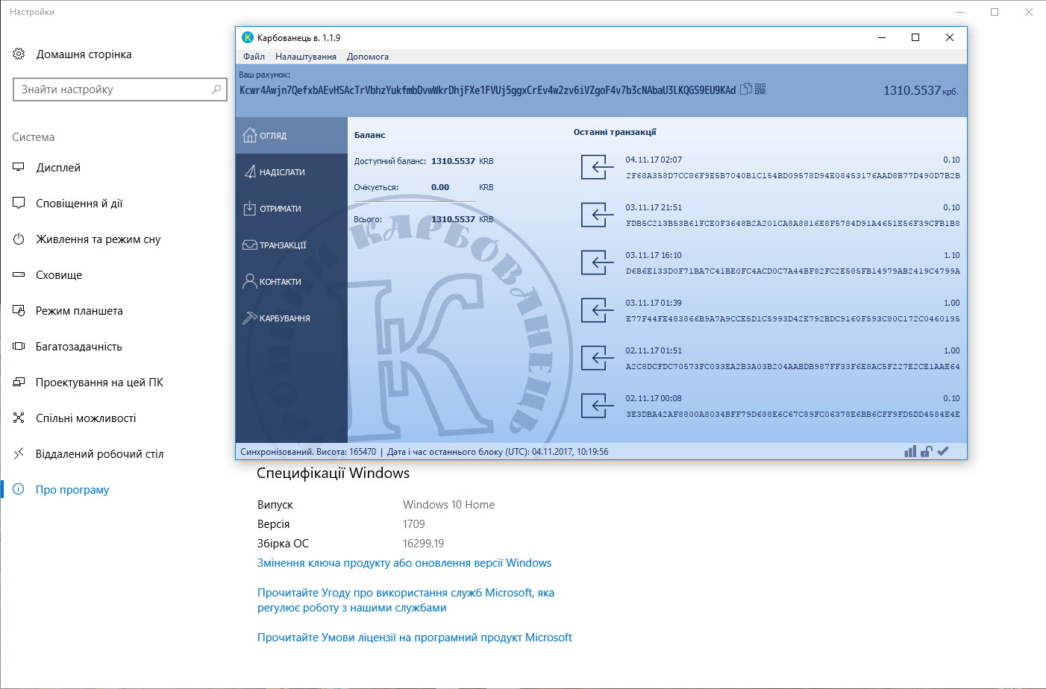Switch to the Транзакції section

[292, 245]
